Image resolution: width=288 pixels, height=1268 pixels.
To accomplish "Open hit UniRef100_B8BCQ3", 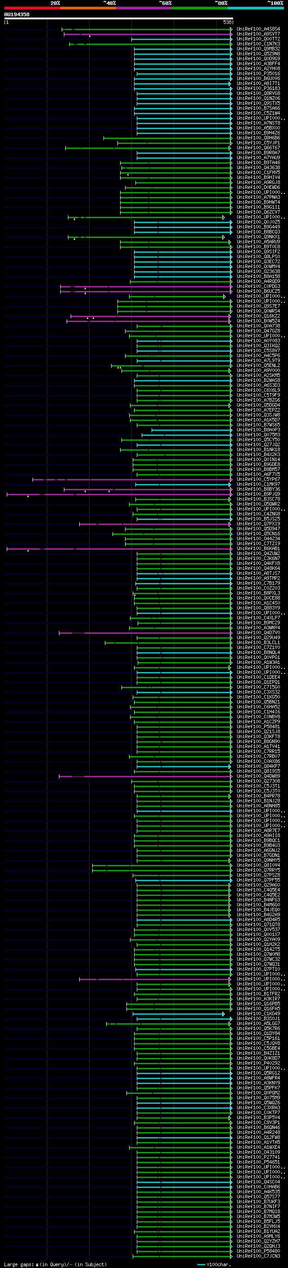I will tap(258, 232).
